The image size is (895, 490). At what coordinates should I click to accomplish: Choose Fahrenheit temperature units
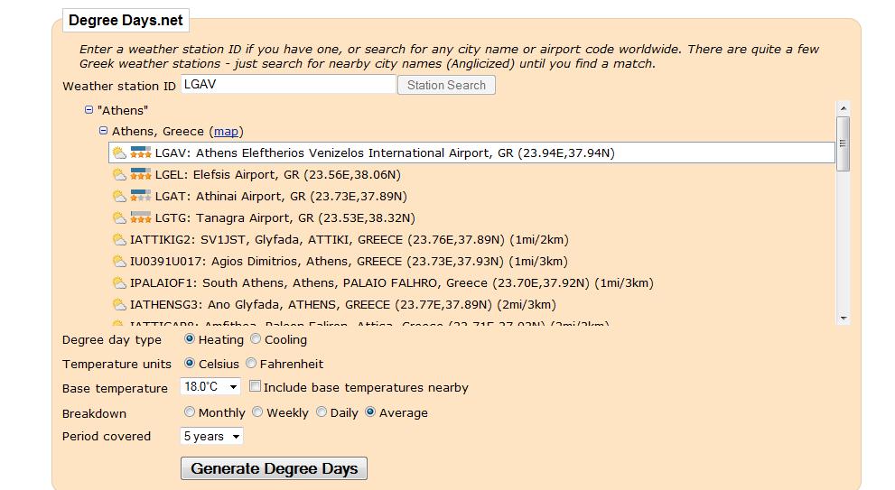pyautogui.click(x=251, y=363)
